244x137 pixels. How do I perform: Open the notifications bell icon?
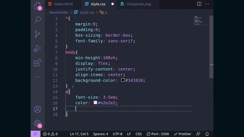coord(207,134)
